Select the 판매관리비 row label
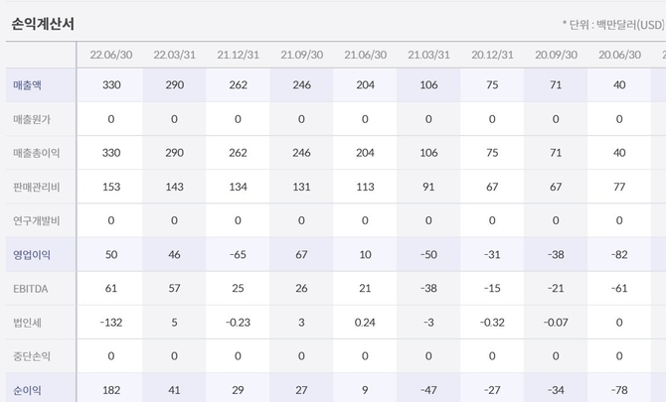 pos(36,188)
